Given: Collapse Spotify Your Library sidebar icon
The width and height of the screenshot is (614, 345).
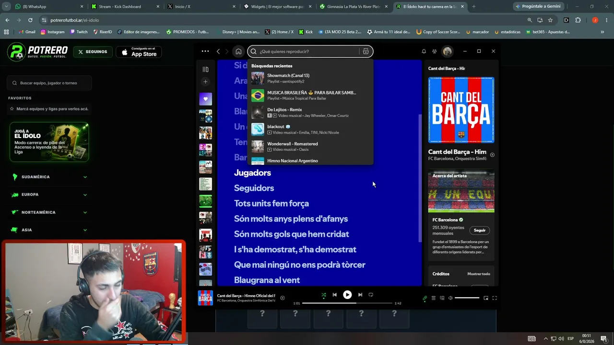Looking at the screenshot, I should point(205,69).
